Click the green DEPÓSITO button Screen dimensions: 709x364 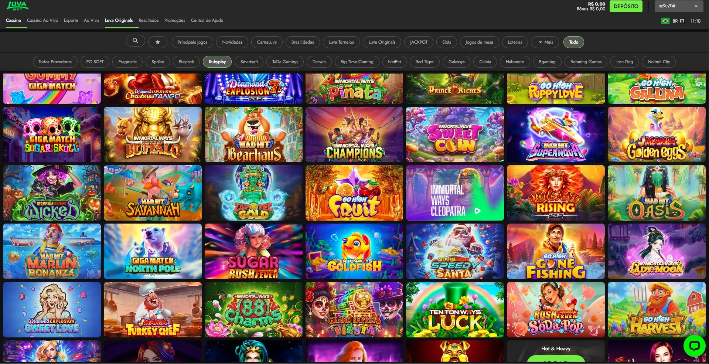(626, 6)
